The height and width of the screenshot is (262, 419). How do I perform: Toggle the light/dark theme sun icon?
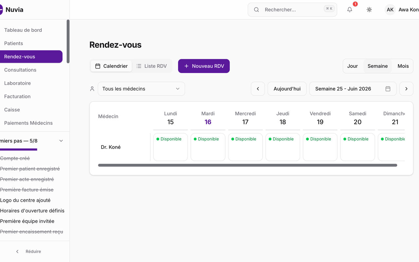[x=369, y=10]
